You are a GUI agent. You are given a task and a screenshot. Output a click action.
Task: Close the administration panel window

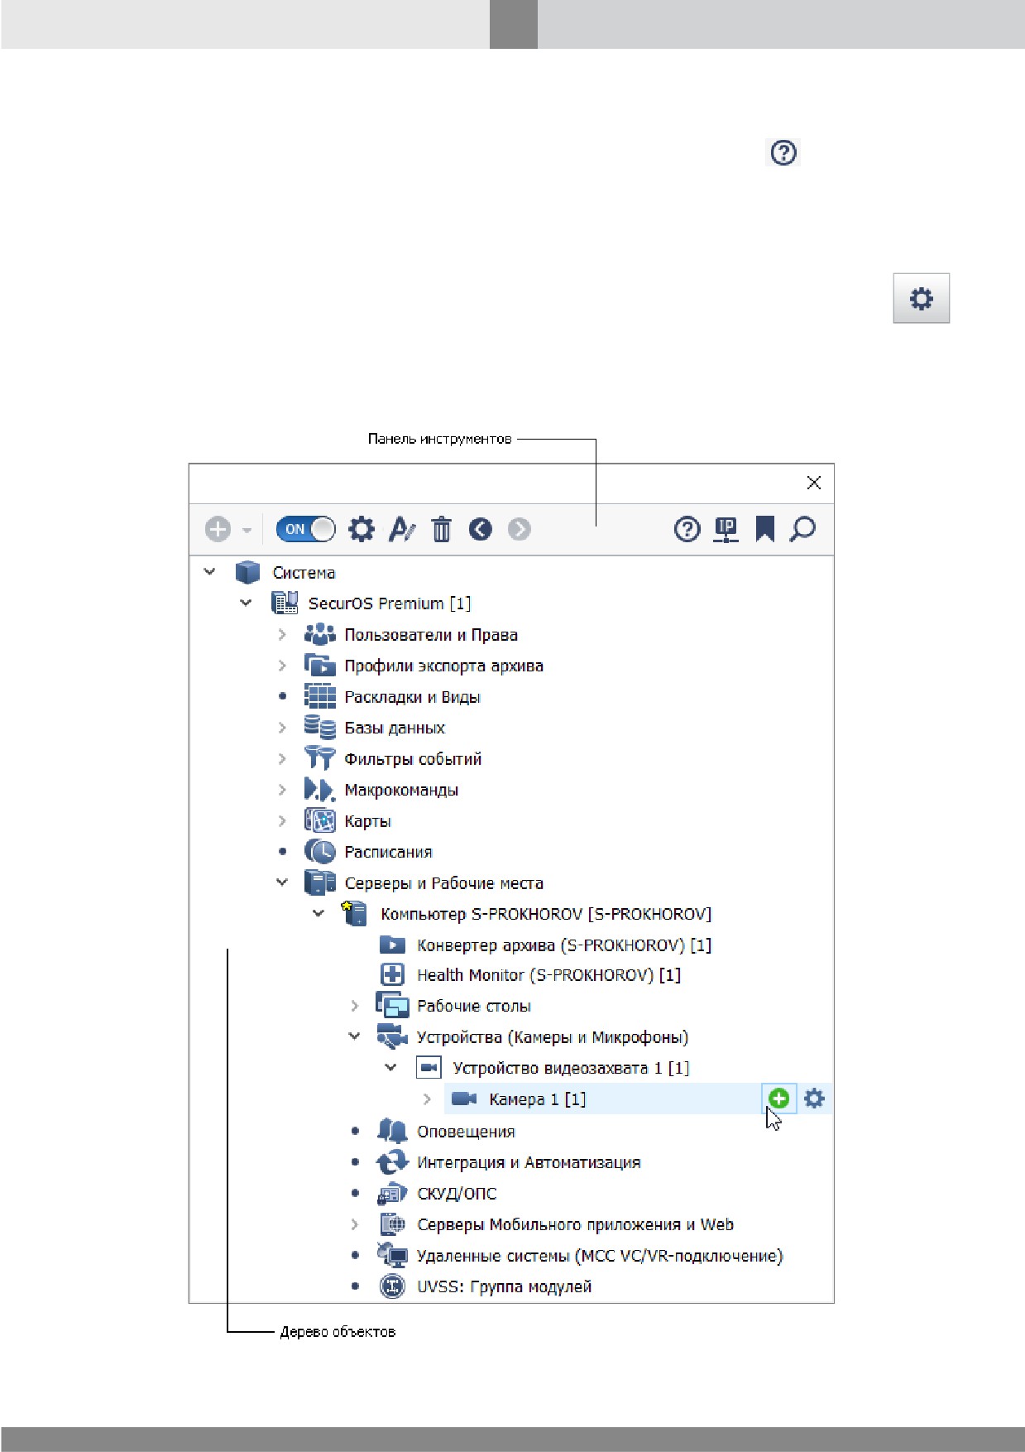(814, 483)
